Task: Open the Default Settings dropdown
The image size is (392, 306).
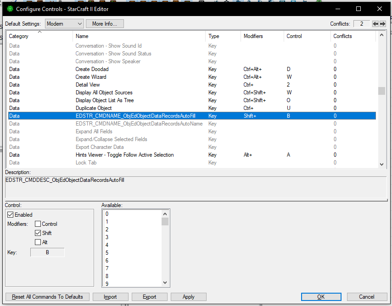Action: click(64, 24)
